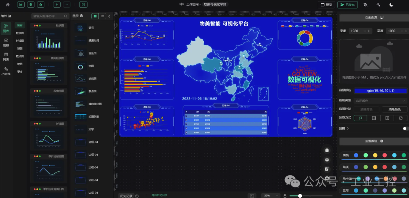Pick the 单折线渐变图 component card

(x=48, y=168)
